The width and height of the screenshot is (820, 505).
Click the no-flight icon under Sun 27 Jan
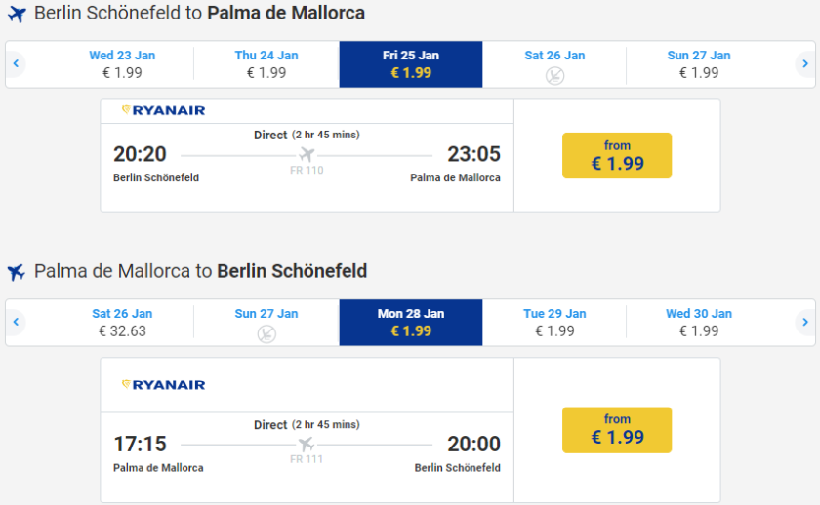pos(266,333)
